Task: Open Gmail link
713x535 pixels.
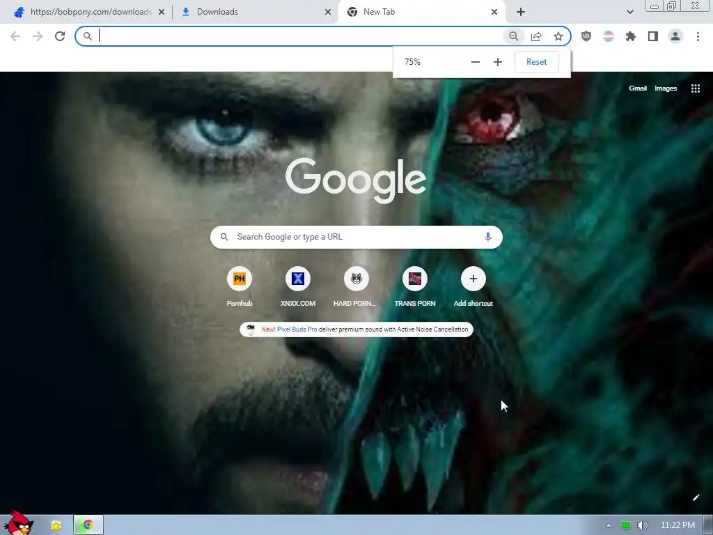Action: [x=638, y=88]
